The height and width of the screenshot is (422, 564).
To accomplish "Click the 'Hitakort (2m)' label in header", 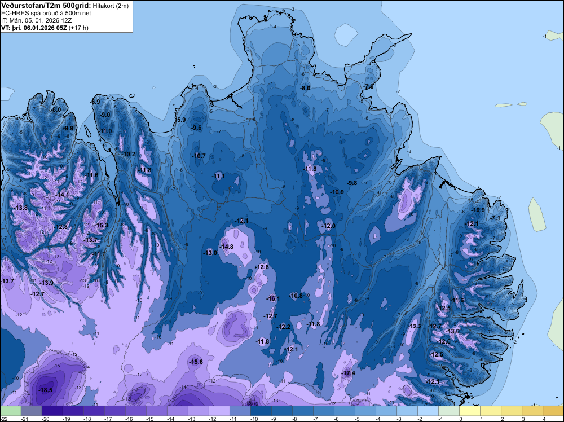I will click(111, 5).
